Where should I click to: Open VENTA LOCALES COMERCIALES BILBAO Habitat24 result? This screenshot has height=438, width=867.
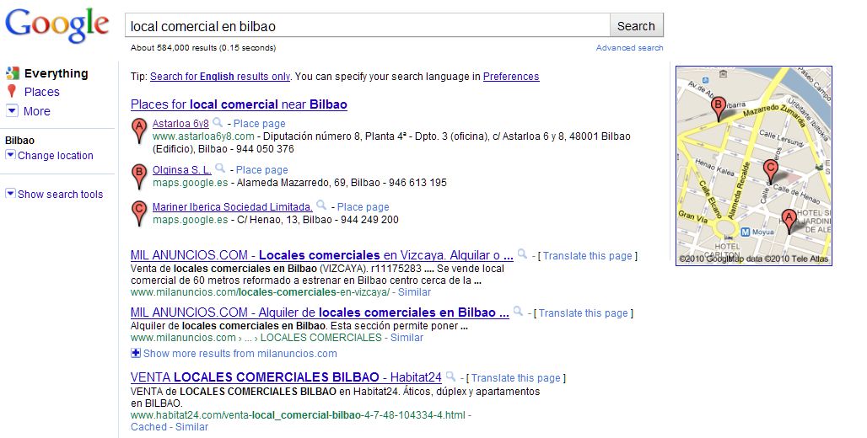286,377
